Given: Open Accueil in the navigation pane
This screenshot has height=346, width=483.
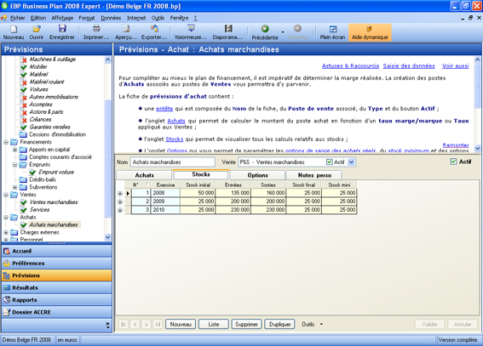Looking at the screenshot, I should coord(57,251).
